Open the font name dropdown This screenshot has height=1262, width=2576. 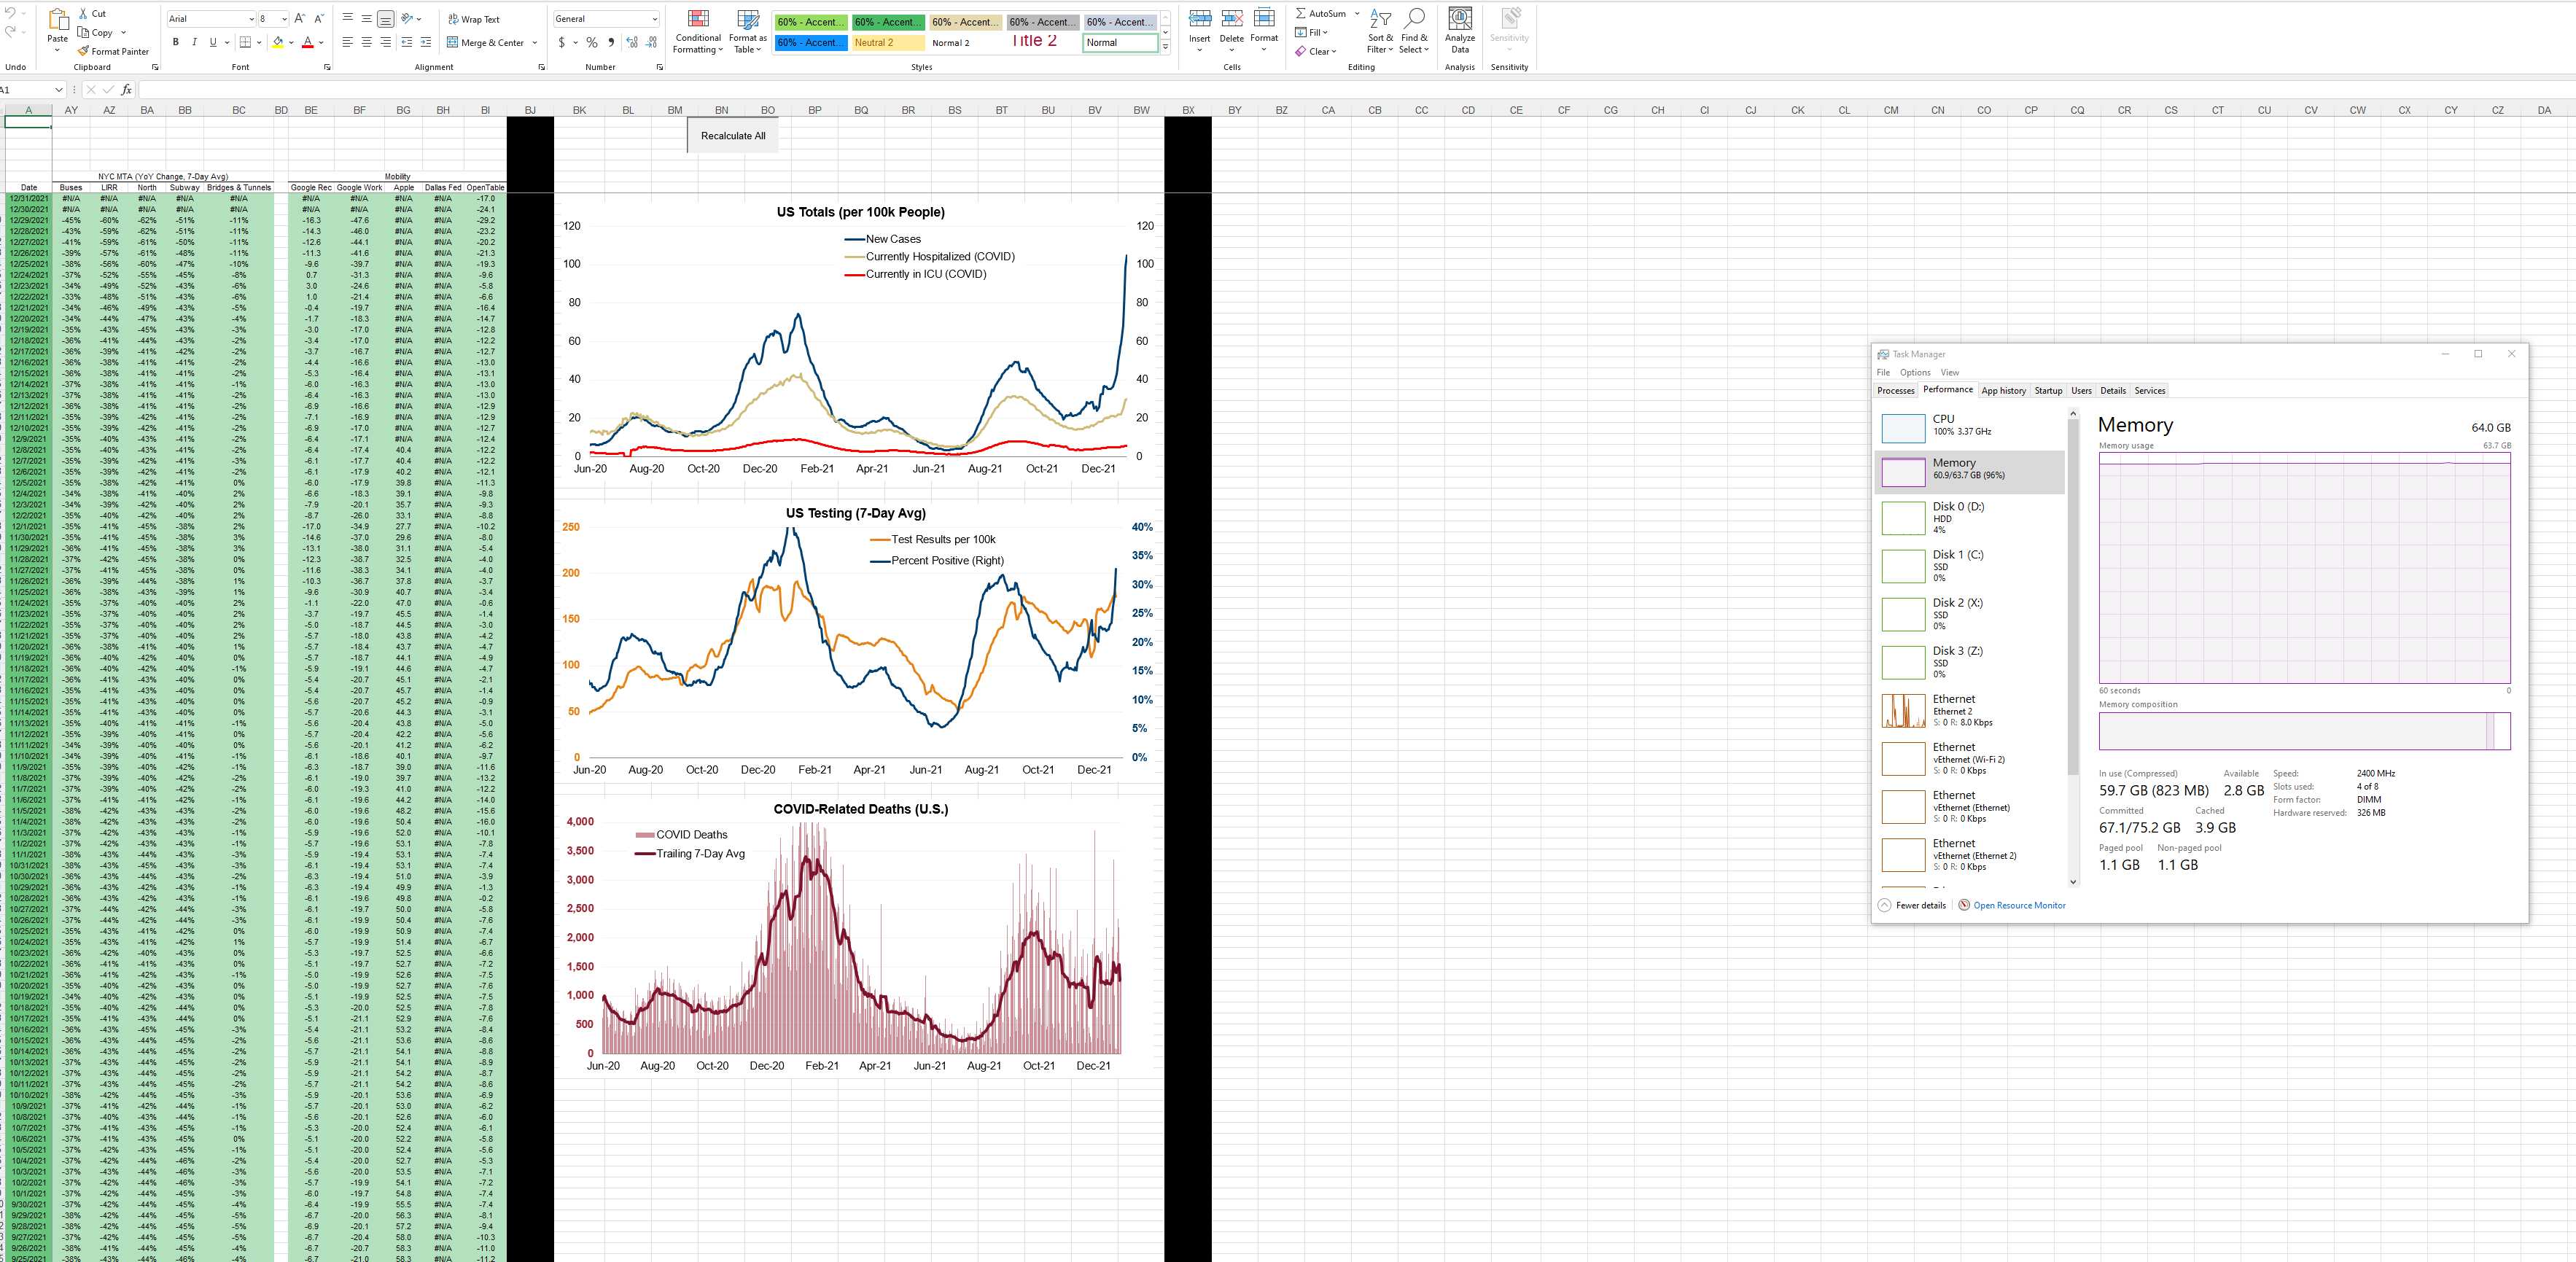[x=251, y=18]
